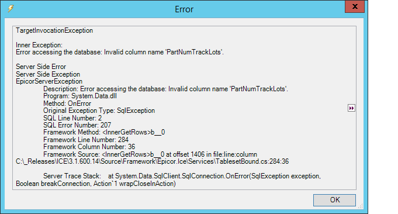Click the 'Server Trace Stack:' label
Screen dimensions: 398x214
72,176
